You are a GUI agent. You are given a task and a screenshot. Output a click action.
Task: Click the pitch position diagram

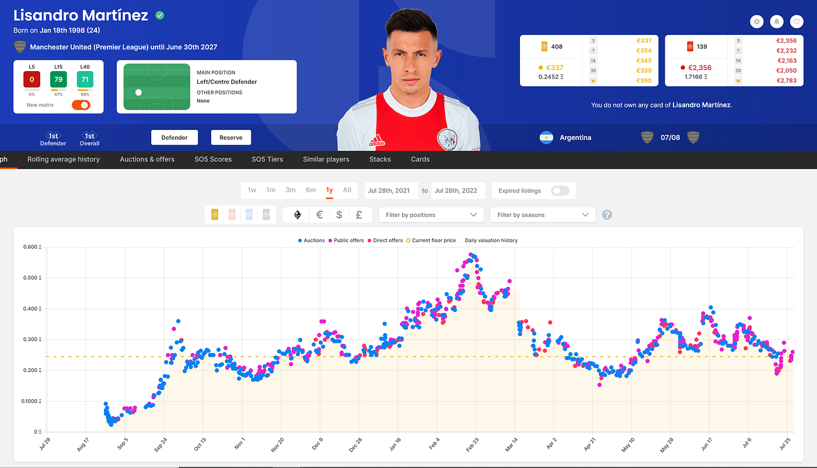157,86
